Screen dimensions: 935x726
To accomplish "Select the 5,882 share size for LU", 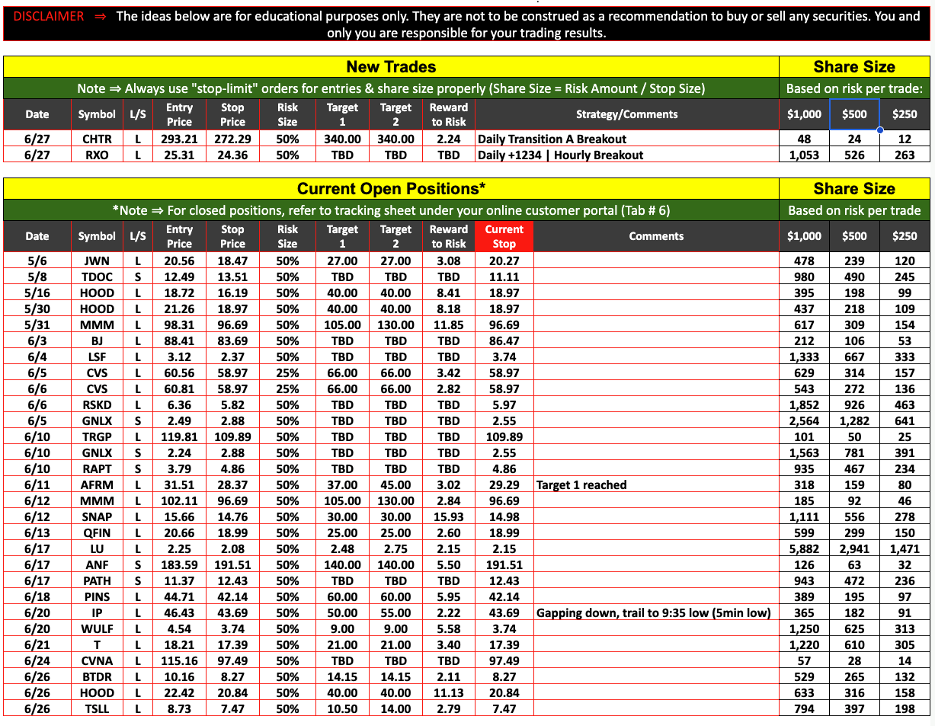I will 804,549.
